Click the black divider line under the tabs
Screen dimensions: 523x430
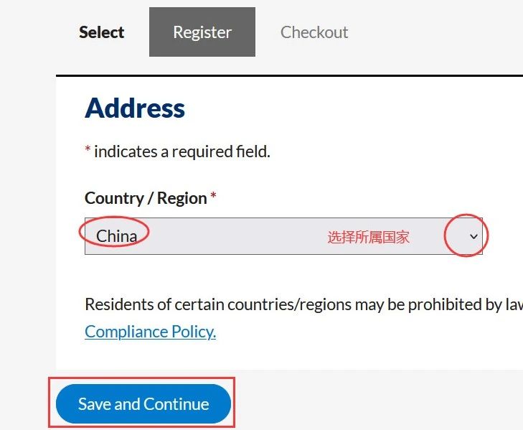click(287, 75)
